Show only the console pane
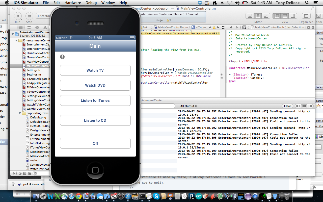This screenshot has width=323, height=202. pos(310,106)
